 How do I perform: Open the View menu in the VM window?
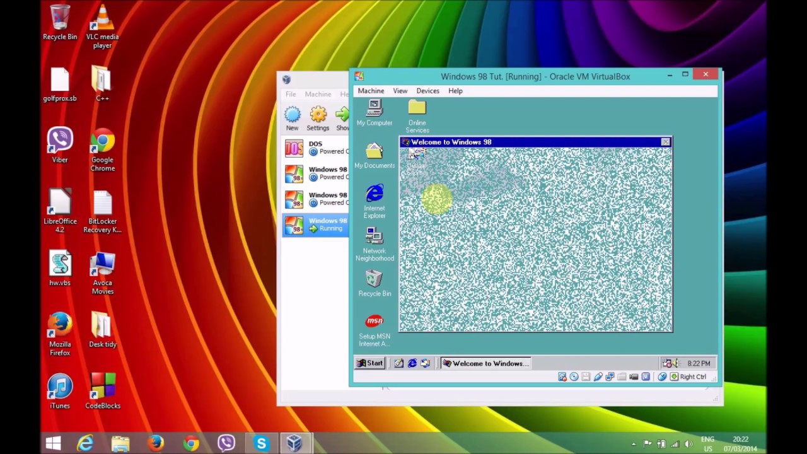pos(400,91)
